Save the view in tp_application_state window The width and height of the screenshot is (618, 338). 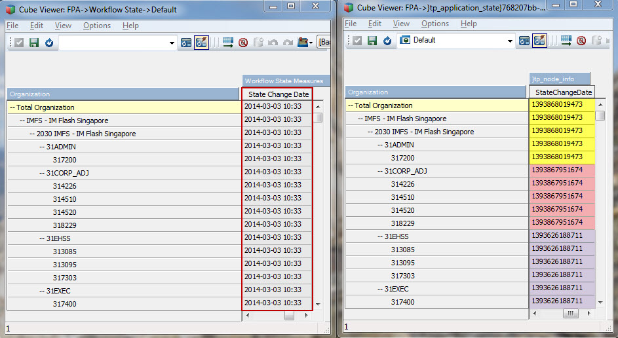point(372,41)
